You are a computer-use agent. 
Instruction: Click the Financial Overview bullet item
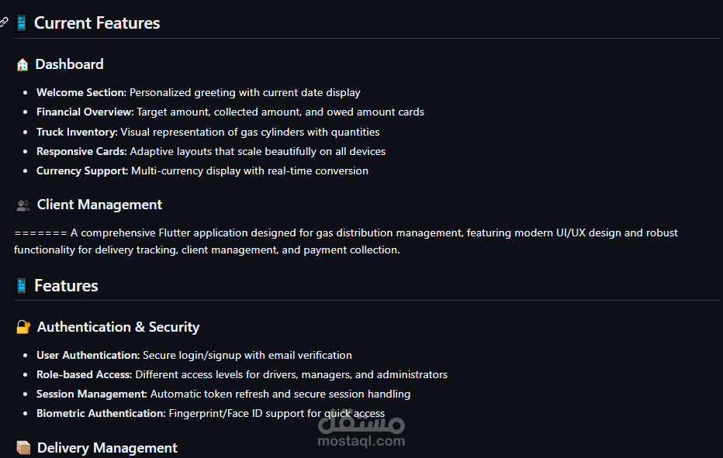230,112
